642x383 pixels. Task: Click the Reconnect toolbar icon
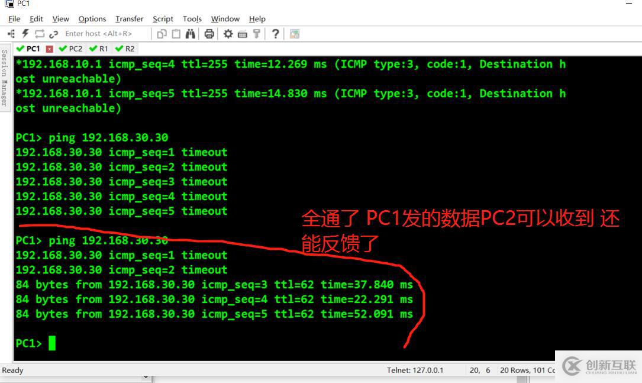[x=39, y=34]
